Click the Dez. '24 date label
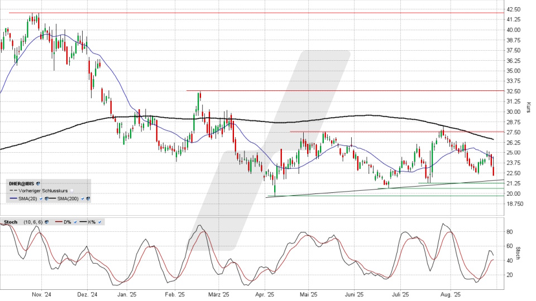 point(87,294)
